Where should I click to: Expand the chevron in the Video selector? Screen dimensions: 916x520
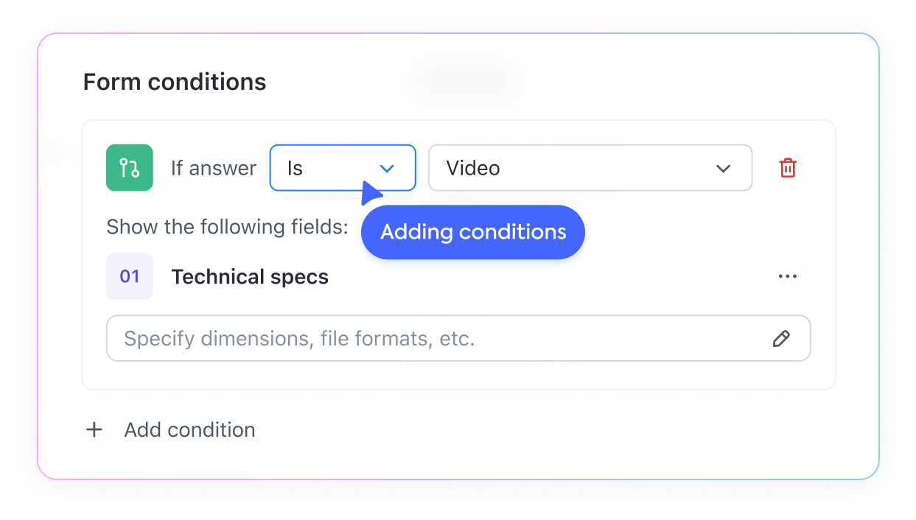(x=723, y=169)
